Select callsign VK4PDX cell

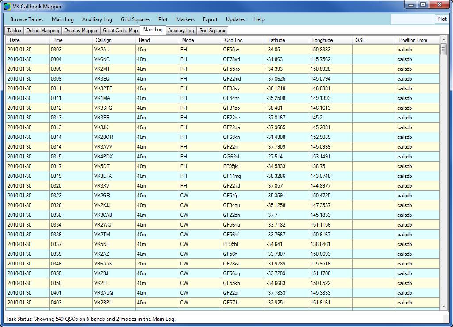(x=114, y=157)
